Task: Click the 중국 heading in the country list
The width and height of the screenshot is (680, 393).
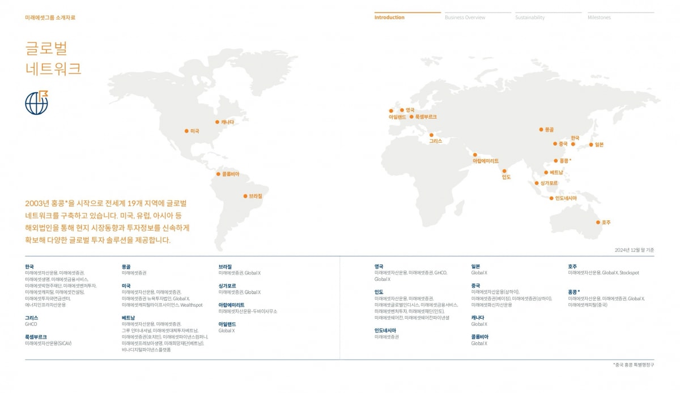Action: point(475,285)
